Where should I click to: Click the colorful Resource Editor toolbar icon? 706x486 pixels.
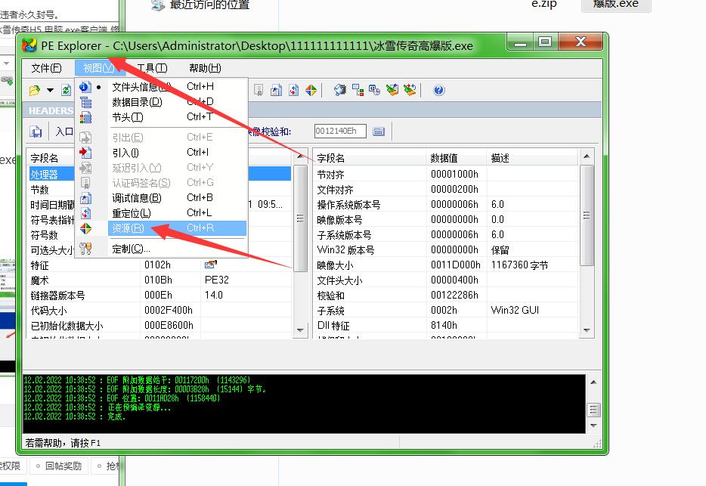click(311, 91)
